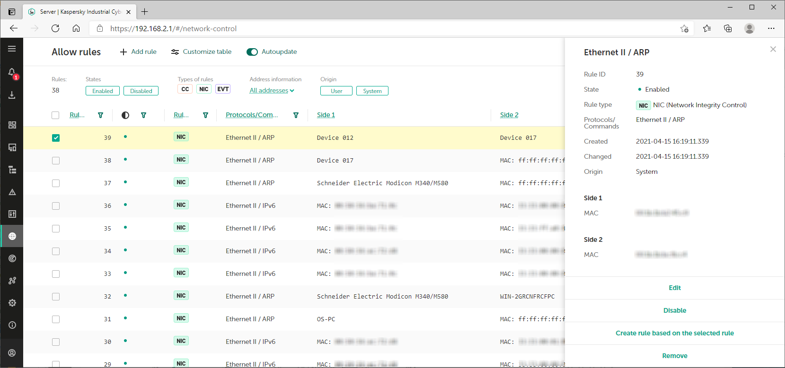Open Customize table options
This screenshot has width=785, height=368.
tap(201, 52)
